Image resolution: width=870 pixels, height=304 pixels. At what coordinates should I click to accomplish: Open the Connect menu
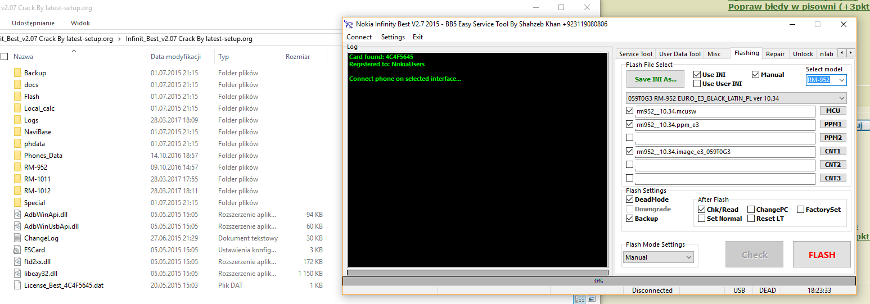[359, 37]
